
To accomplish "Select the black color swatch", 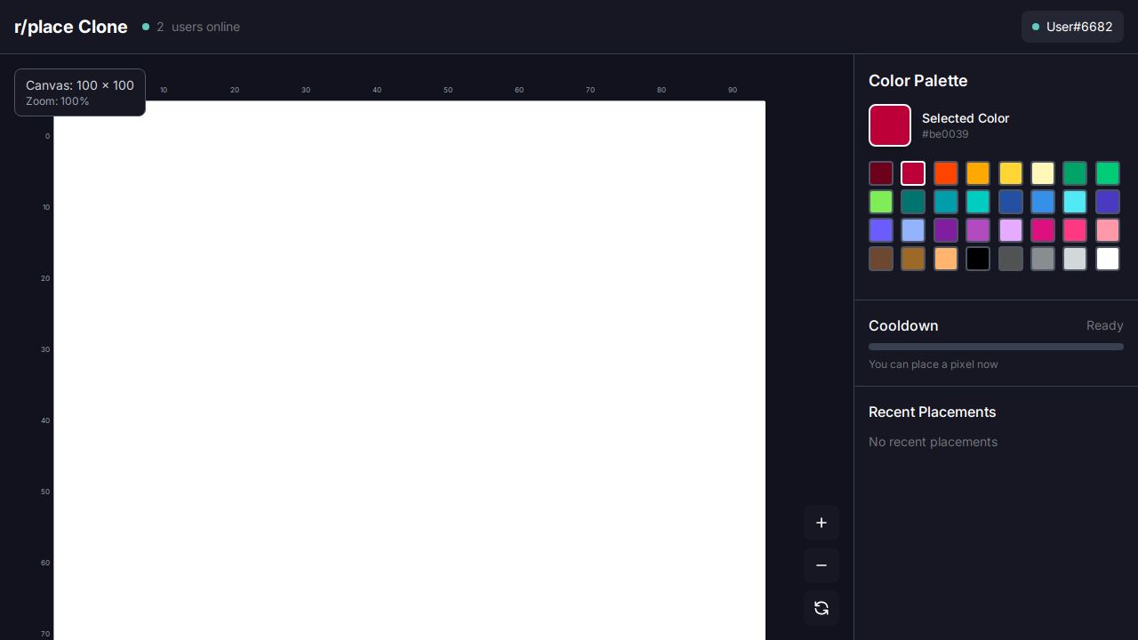I will [x=978, y=259].
